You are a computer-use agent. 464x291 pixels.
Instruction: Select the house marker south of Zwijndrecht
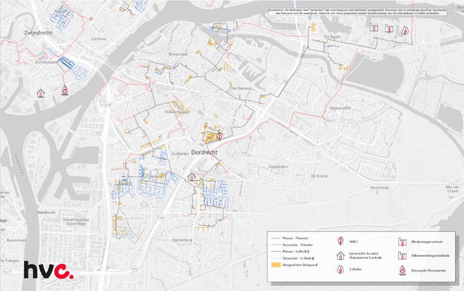click(x=41, y=93)
